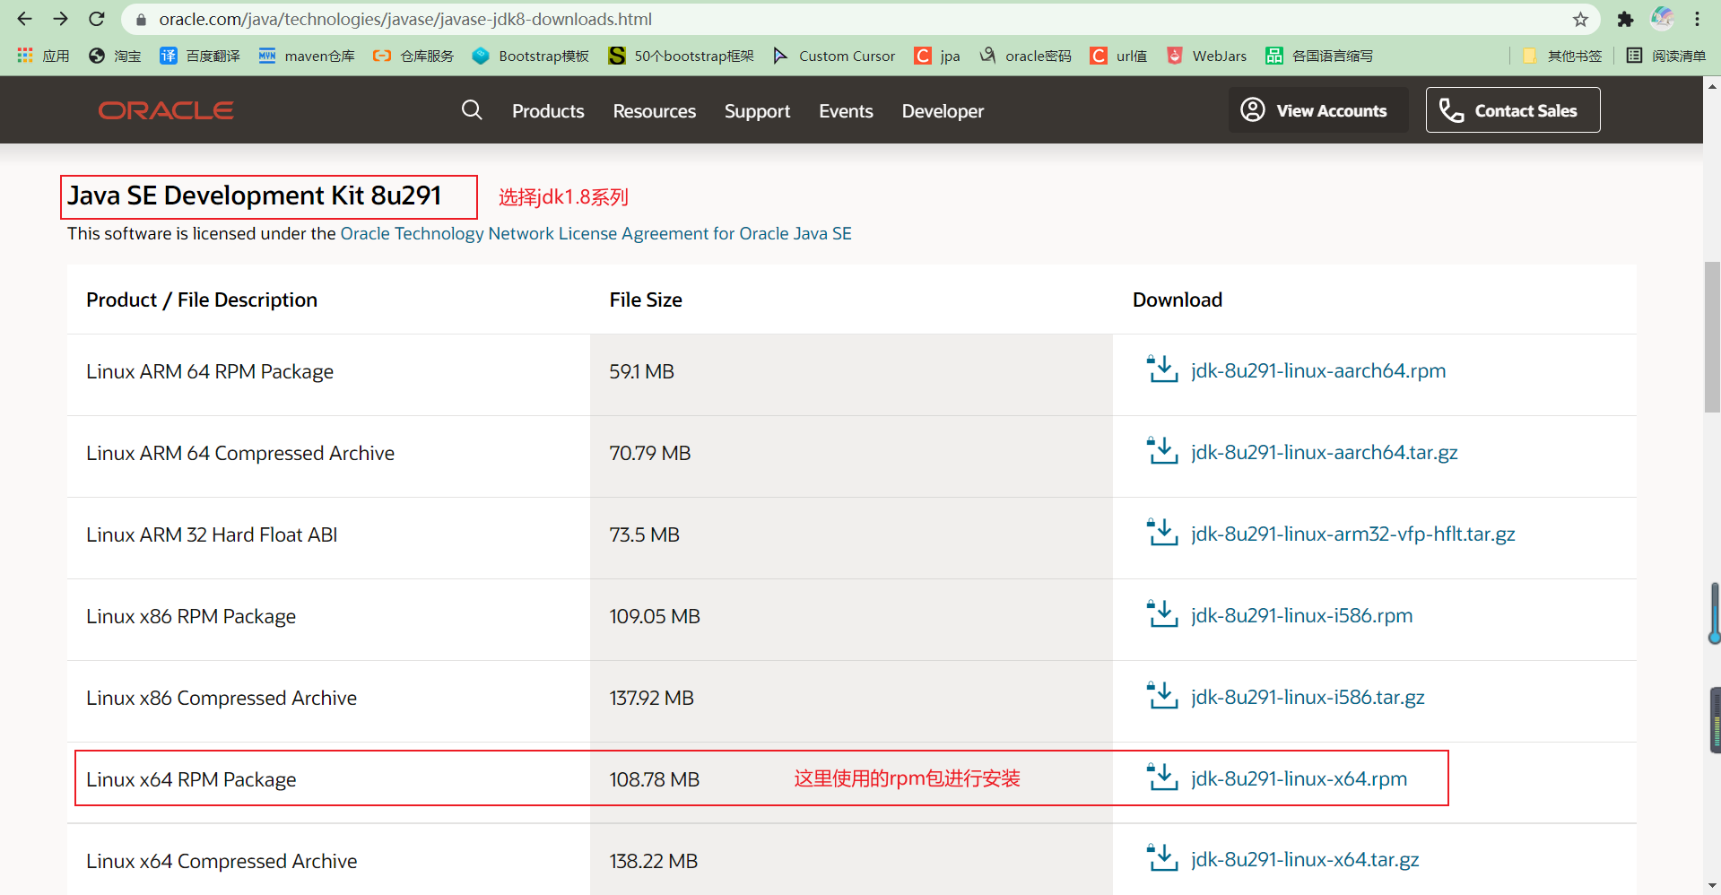Viewport: 1721px width, 895px height.
Task: Open the 其他书签 bookmarks folder
Action: click(1562, 56)
